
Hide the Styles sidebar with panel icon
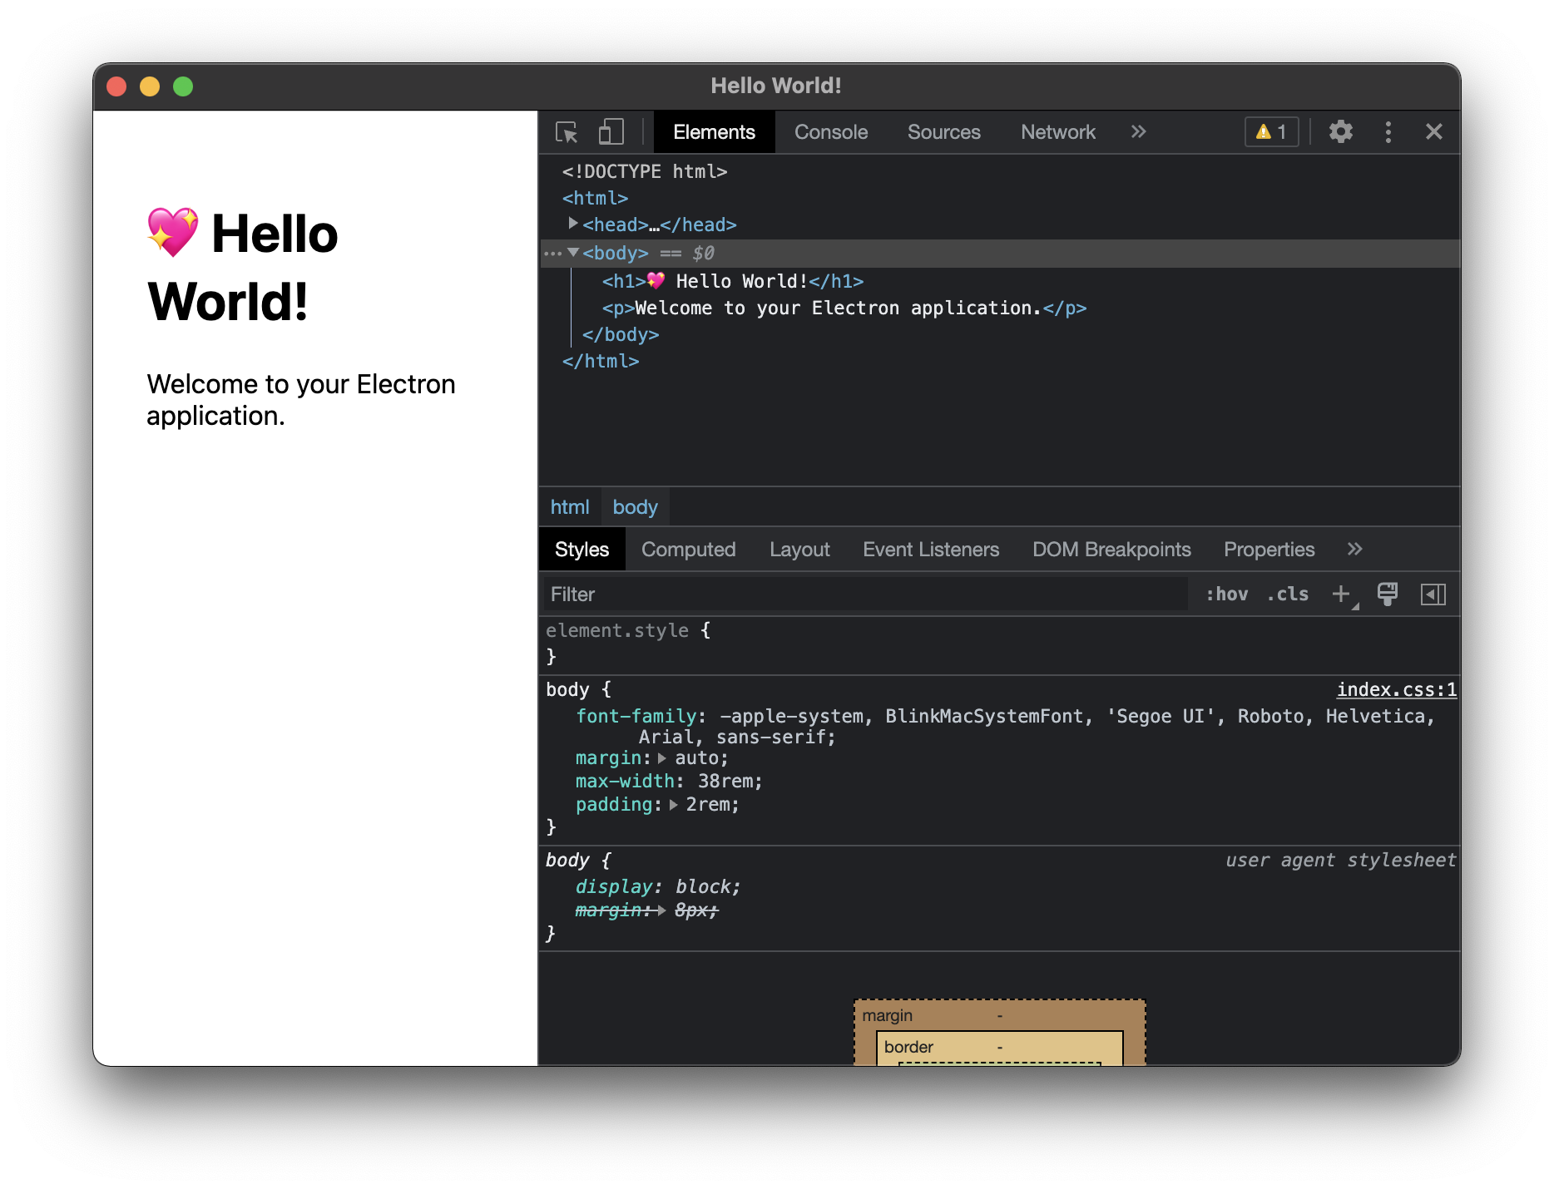1433,594
